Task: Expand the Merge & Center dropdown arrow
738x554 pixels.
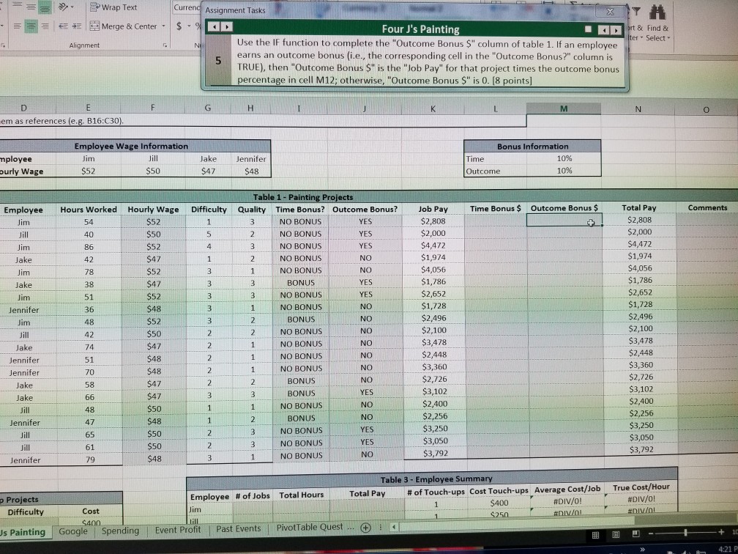Action: tap(163, 26)
